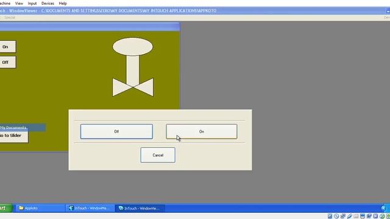Click the WindowViewer title bar path text
Viewport: 390px width, 219px height.
129,11
